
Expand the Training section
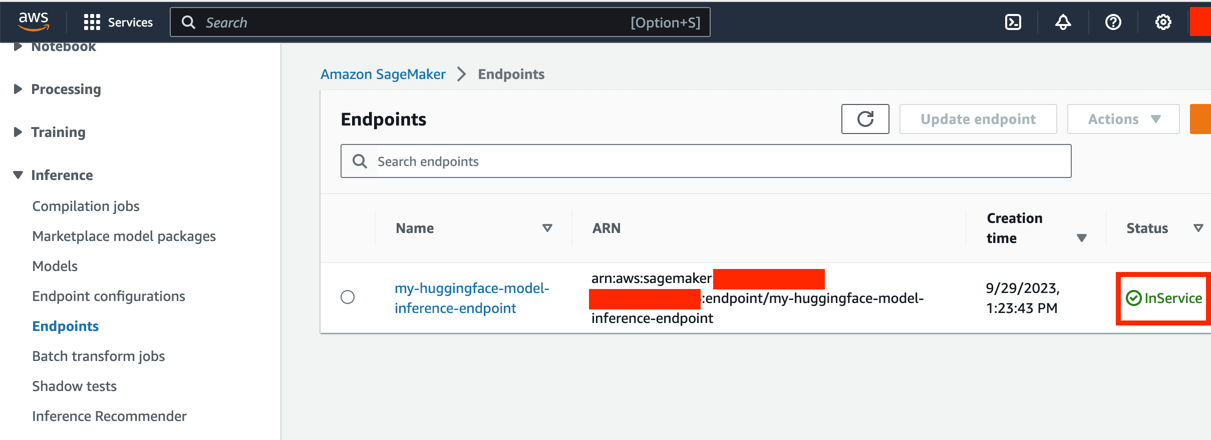tap(18, 132)
